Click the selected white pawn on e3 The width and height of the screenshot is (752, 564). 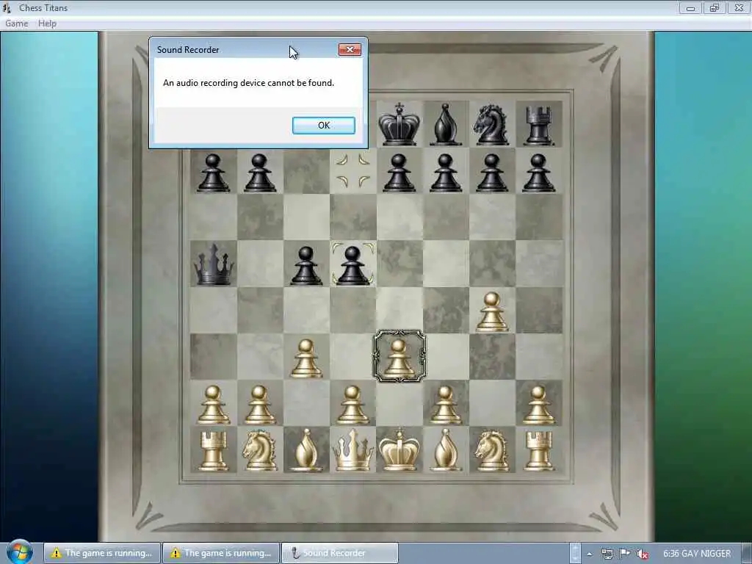(x=399, y=358)
